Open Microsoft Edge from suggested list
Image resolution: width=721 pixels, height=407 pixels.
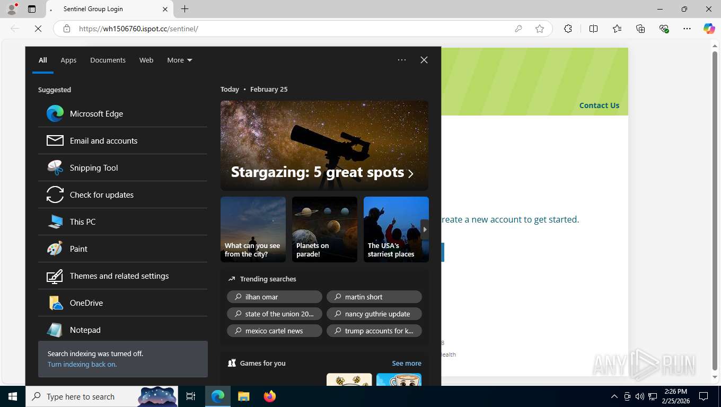(x=122, y=113)
